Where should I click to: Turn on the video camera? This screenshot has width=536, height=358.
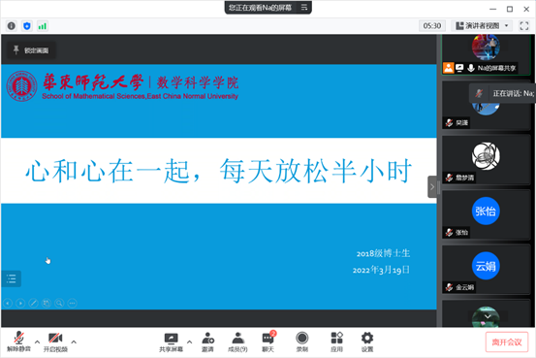pyautogui.click(x=55, y=342)
